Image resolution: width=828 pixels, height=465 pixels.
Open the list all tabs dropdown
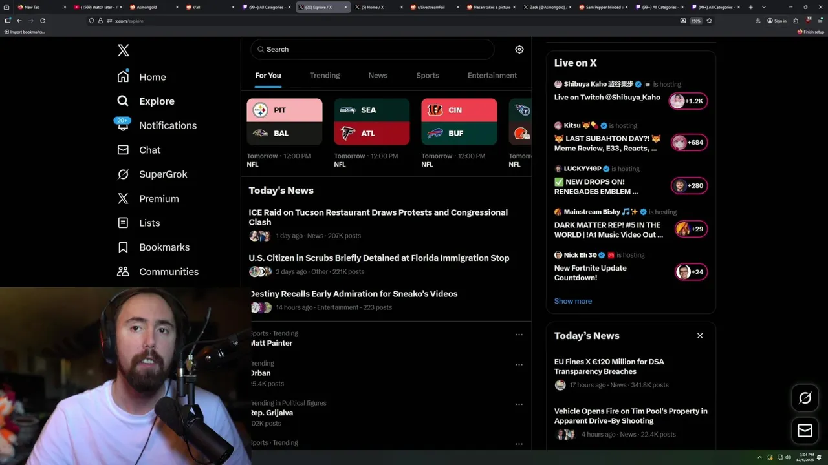(x=764, y=7)
